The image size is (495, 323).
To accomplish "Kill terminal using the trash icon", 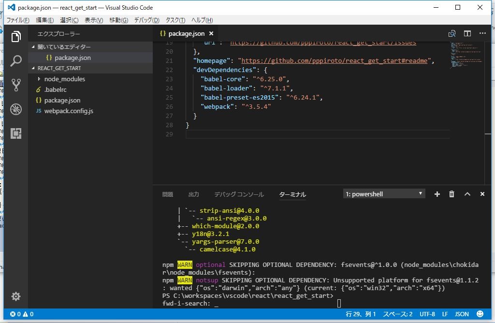I will click(451, 194).
